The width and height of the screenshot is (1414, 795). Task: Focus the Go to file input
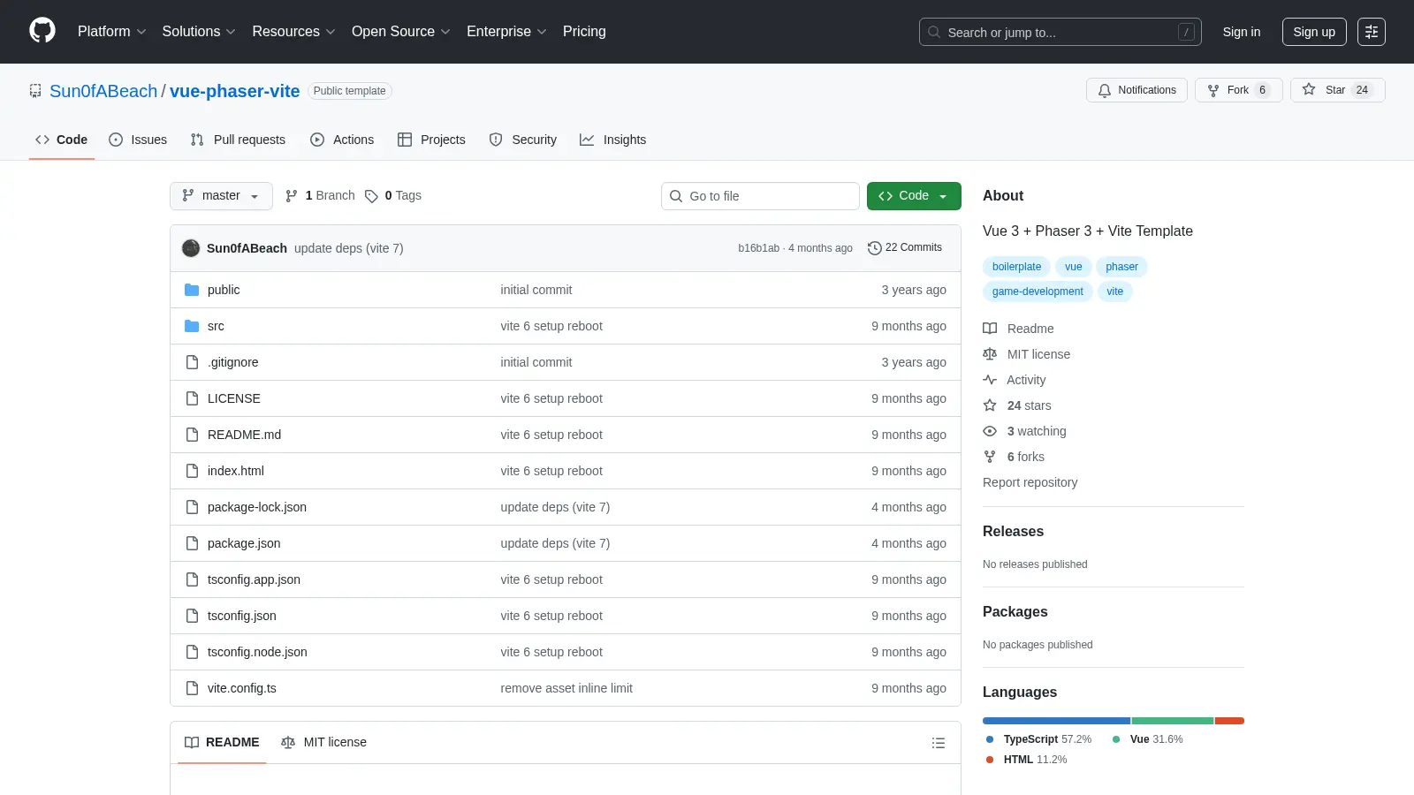tap(760, 196)
